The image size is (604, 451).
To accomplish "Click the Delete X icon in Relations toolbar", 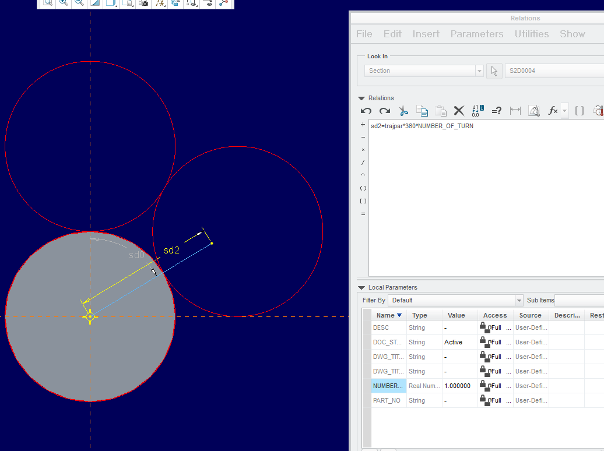I will (x=459, y=111).
